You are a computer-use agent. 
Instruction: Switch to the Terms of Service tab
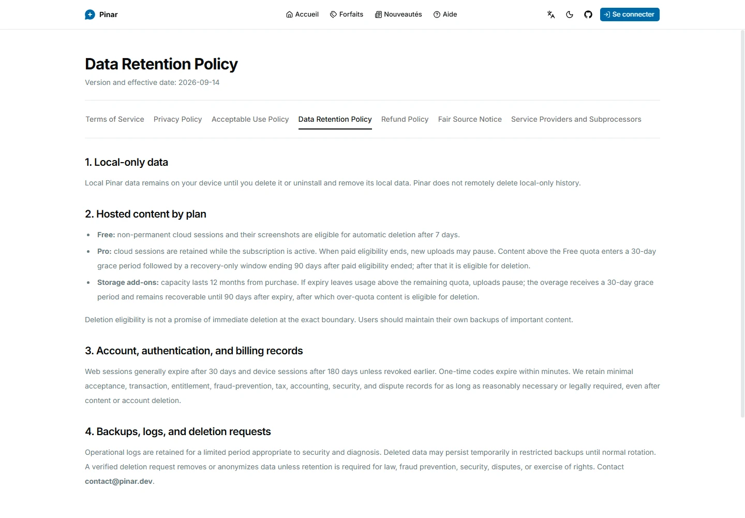click(115, 119)
